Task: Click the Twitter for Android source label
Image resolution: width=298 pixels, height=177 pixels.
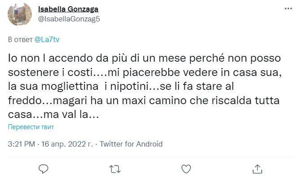Action: (x=131, y=144)
